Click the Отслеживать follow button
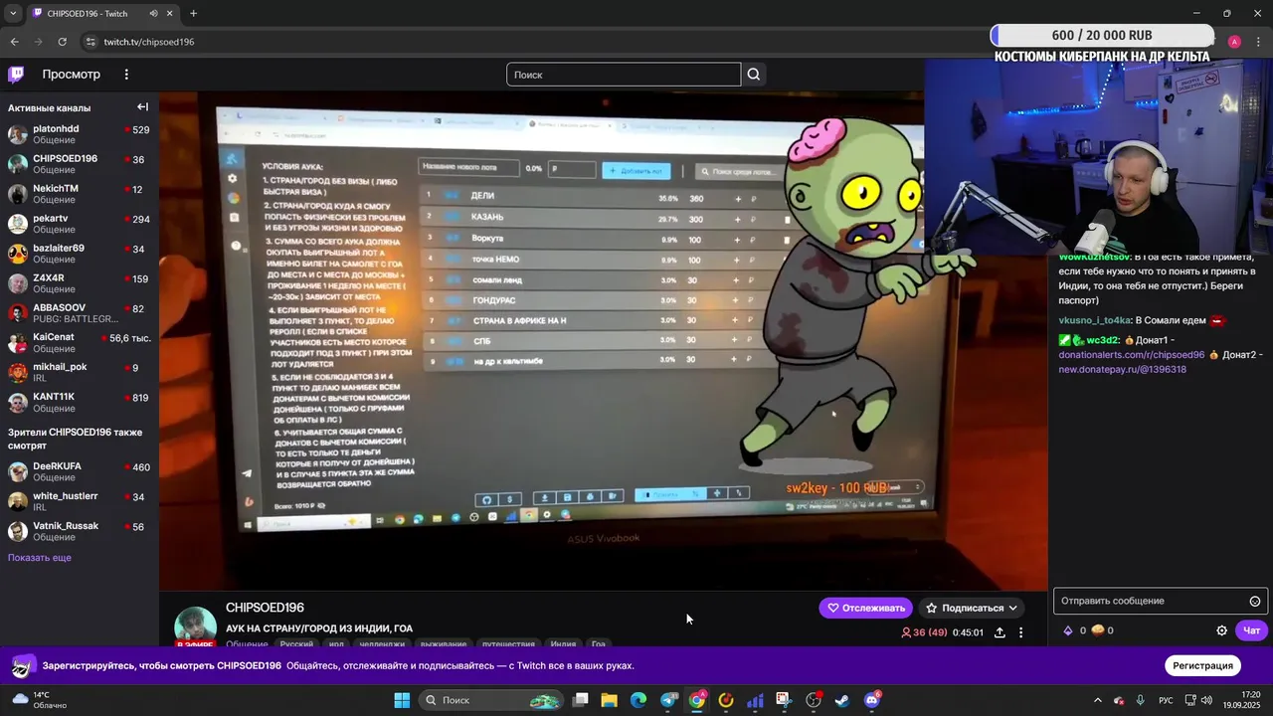 (x=866, y=608)
